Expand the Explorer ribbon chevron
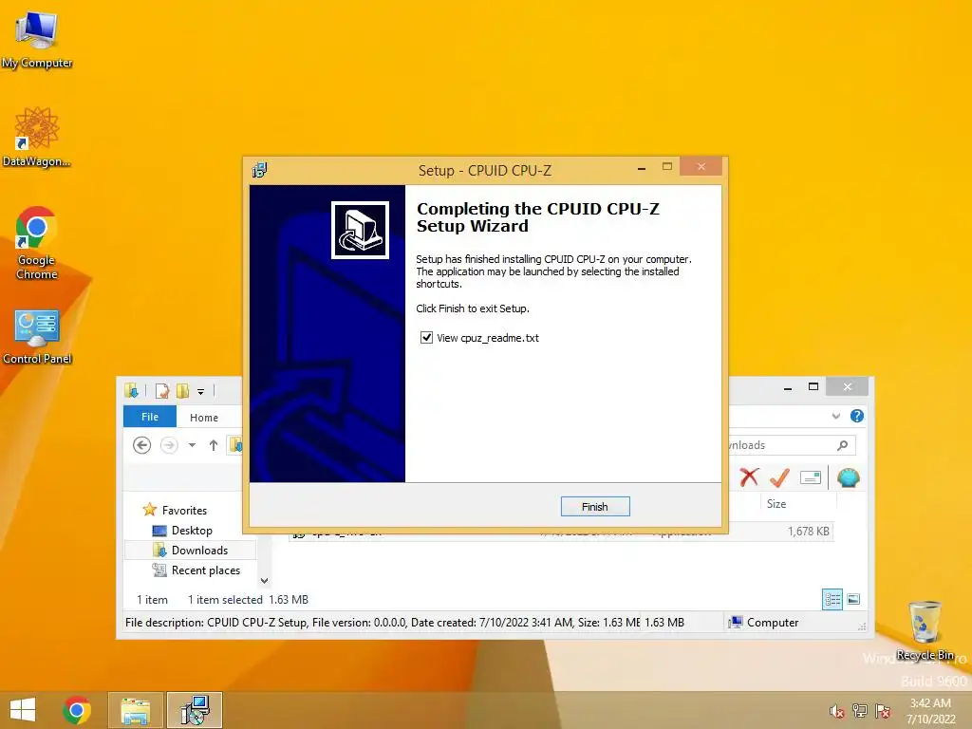The image size is (972, 729). click(836, 416)
